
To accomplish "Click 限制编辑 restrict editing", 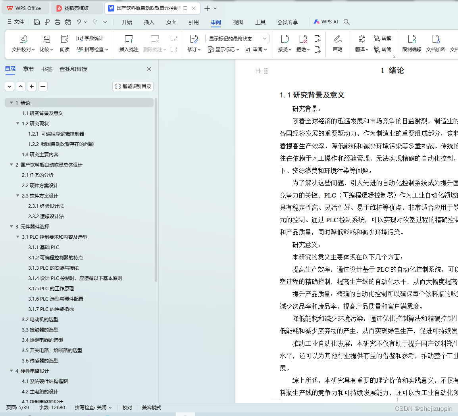I will click(412, 43).
